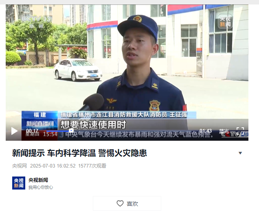Open the 央视新闻 channel name link
259x218 pixels.
38,180
